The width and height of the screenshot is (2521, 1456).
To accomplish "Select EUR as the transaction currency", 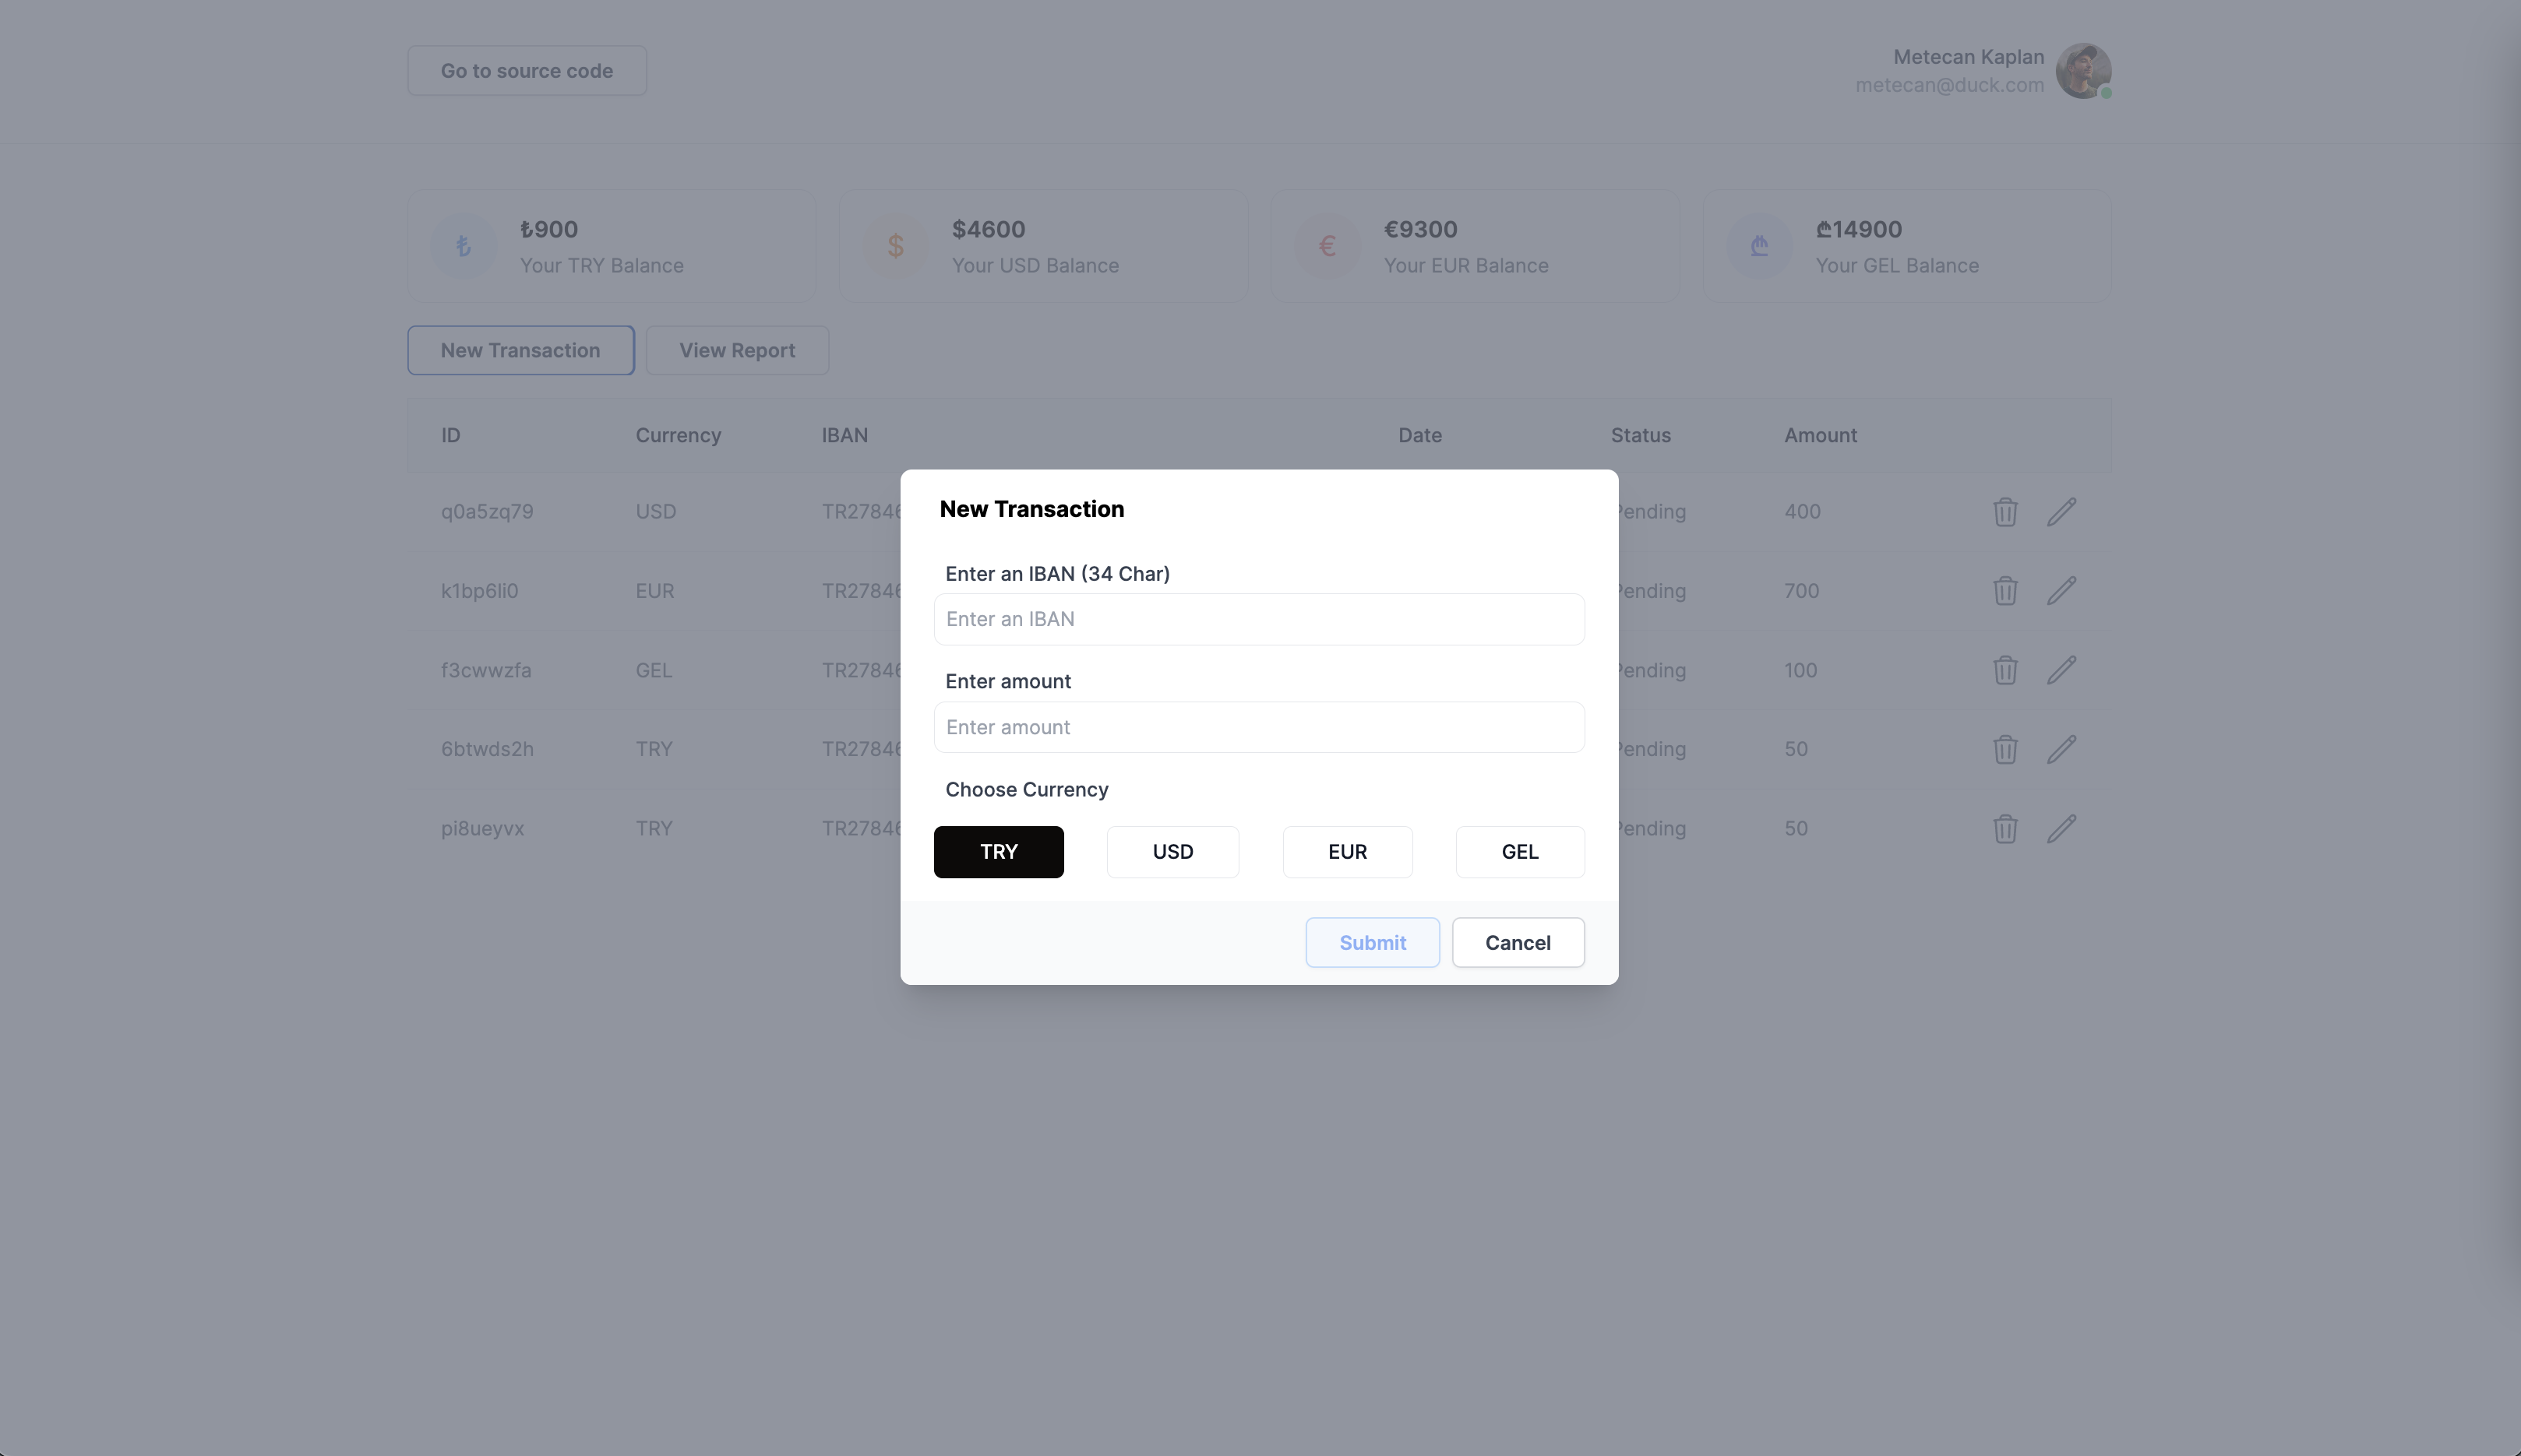I will pyautogui.click(x=1346, y=851).
